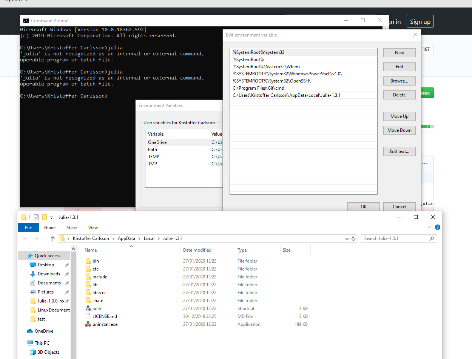Viewport: 472px width, 359px height.
Task: Open Desktop in navigation pane
Action: pyautogui.click(x=46, y=265)
